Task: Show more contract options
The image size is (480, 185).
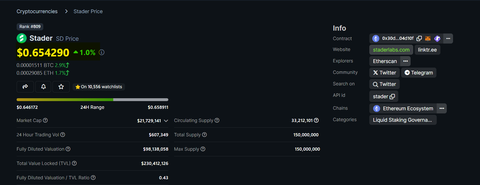Action: (x=448, y=38)
